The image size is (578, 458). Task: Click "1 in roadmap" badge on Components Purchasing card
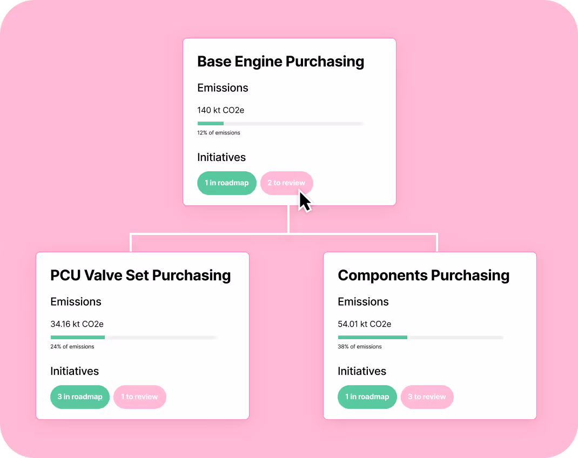click(x=367, y=396)
